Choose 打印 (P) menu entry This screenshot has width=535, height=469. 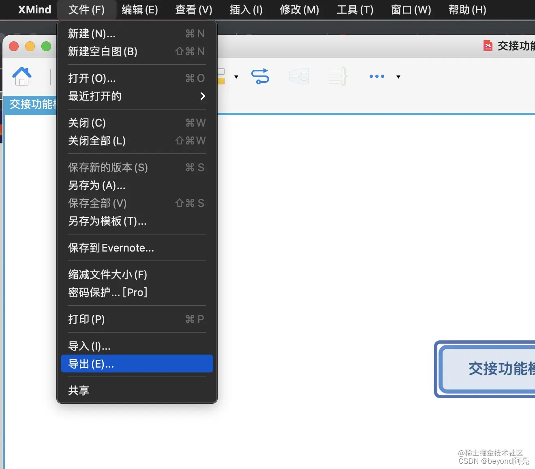pos(86,319)
